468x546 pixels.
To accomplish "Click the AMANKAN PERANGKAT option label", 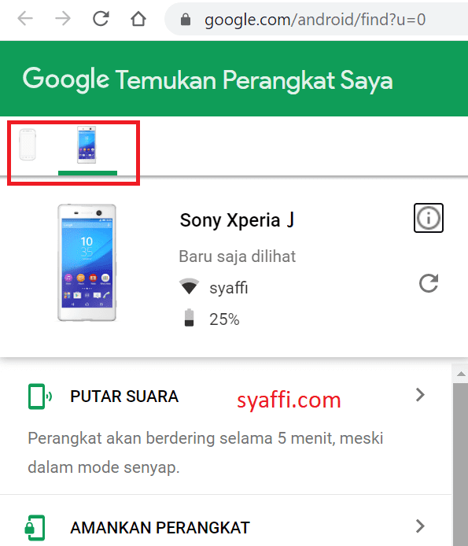I will pos(160,528).
